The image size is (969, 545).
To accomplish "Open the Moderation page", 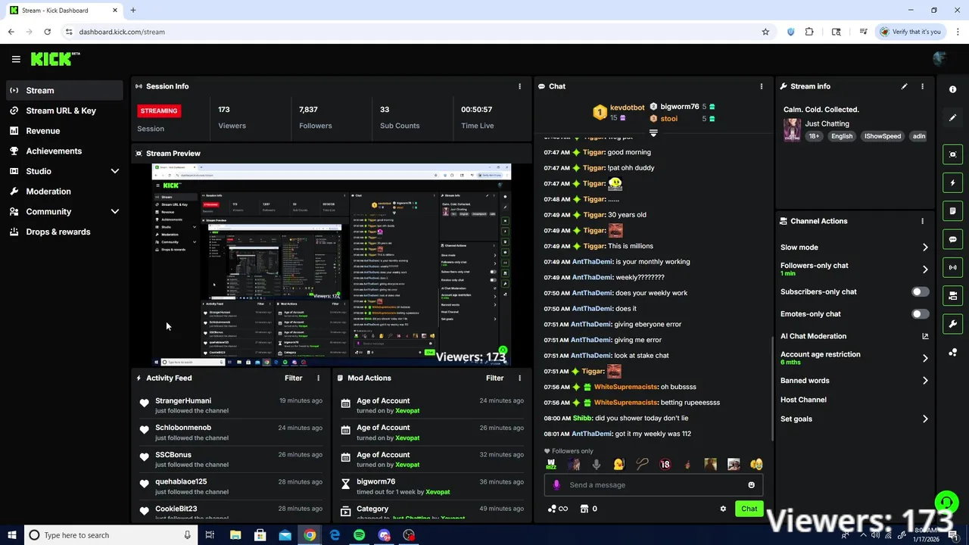I will [64, 192].
